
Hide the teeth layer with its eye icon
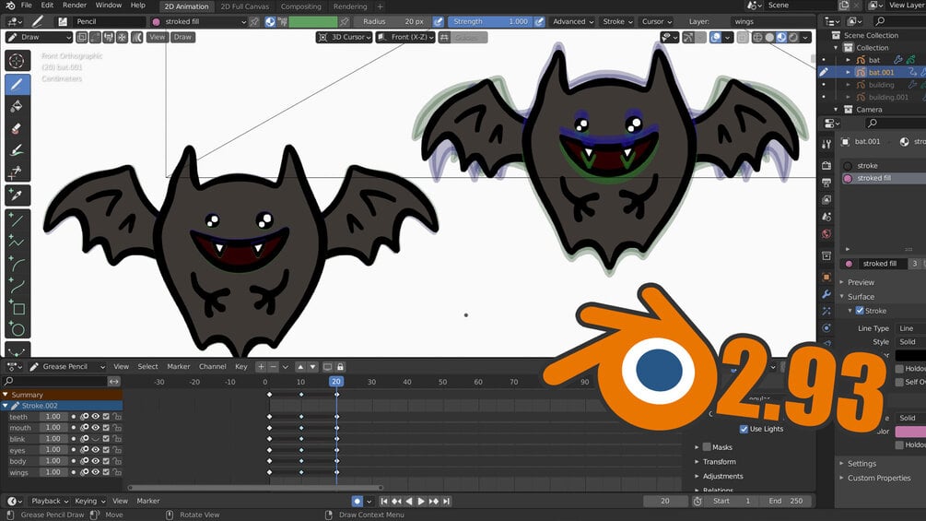95,417
